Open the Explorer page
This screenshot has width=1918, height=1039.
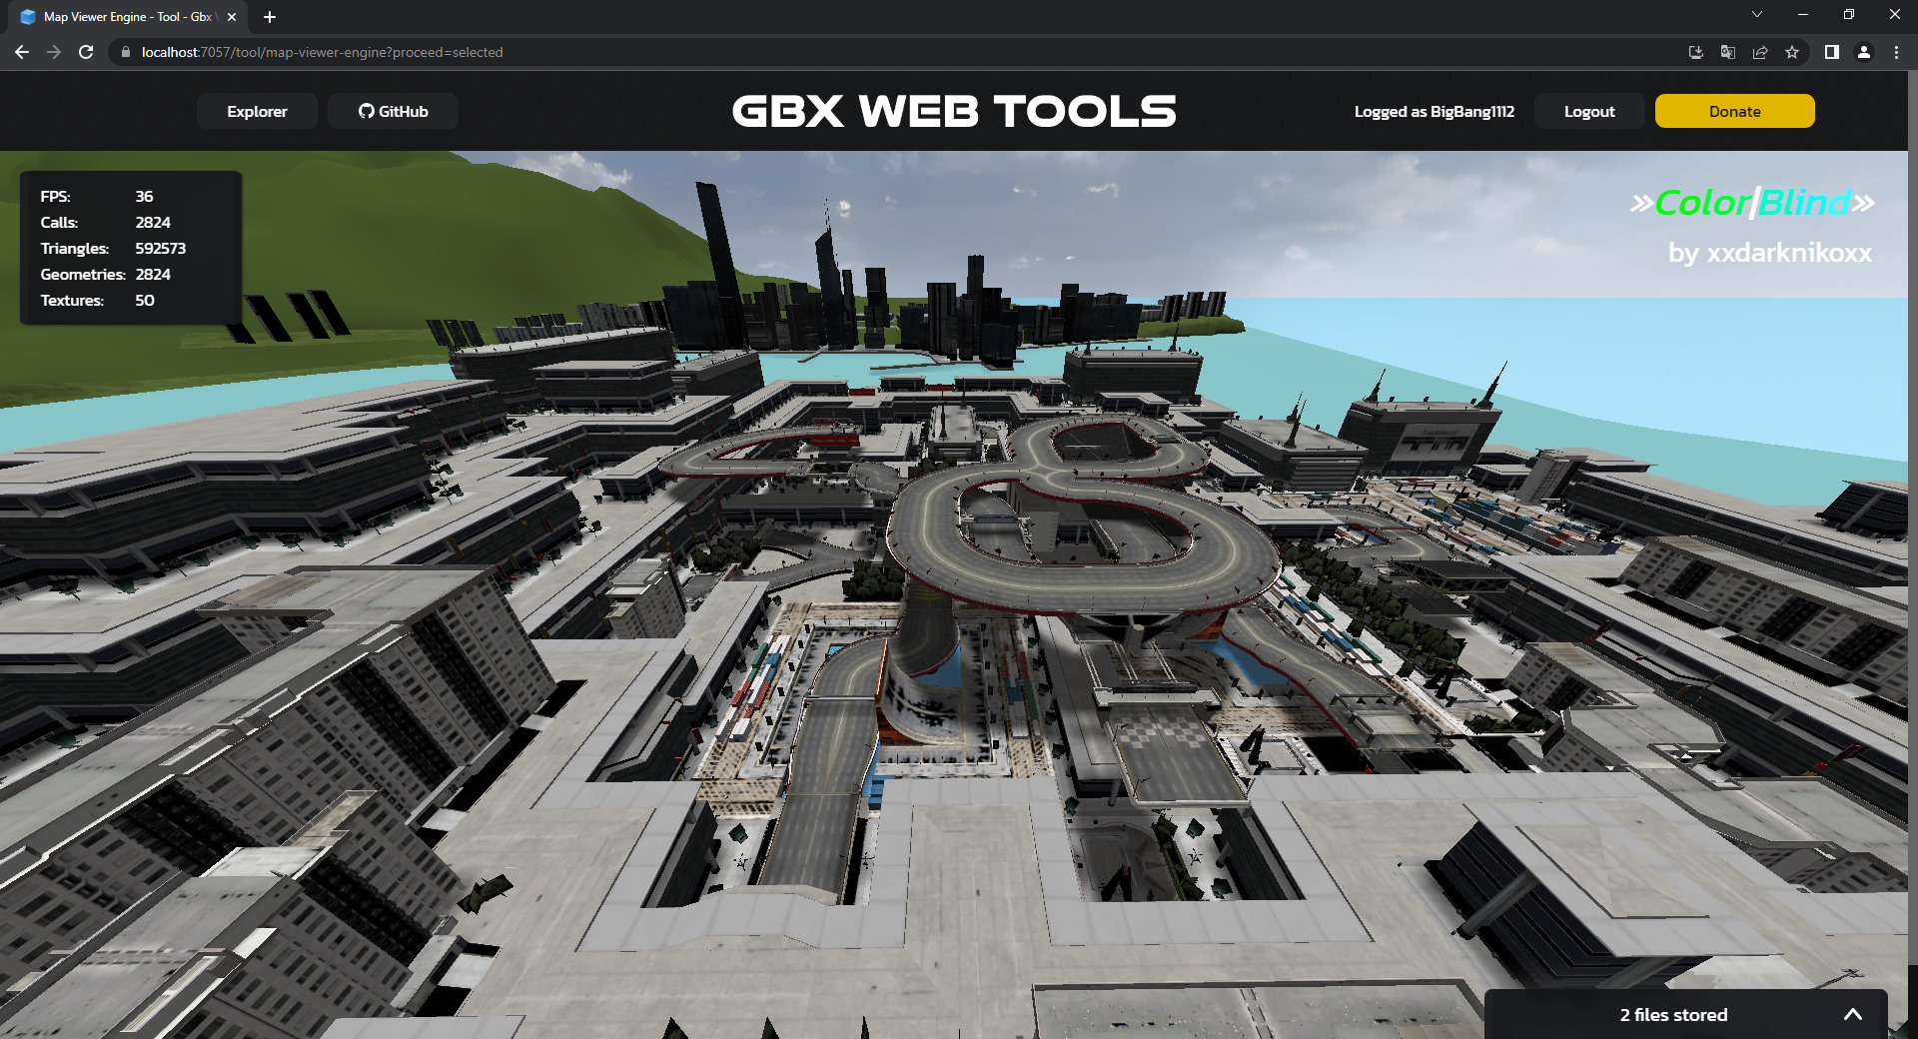257,111
